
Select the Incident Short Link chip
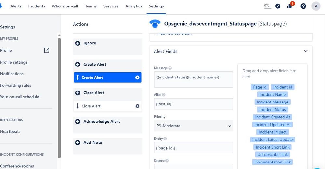point(272,147)
